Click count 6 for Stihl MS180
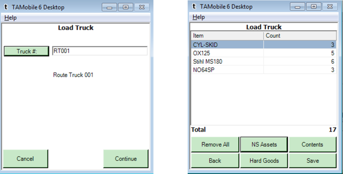This screenshot has width=343, height=174. 333,61
